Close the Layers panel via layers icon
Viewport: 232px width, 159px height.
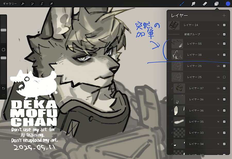[x=217, y=4]
